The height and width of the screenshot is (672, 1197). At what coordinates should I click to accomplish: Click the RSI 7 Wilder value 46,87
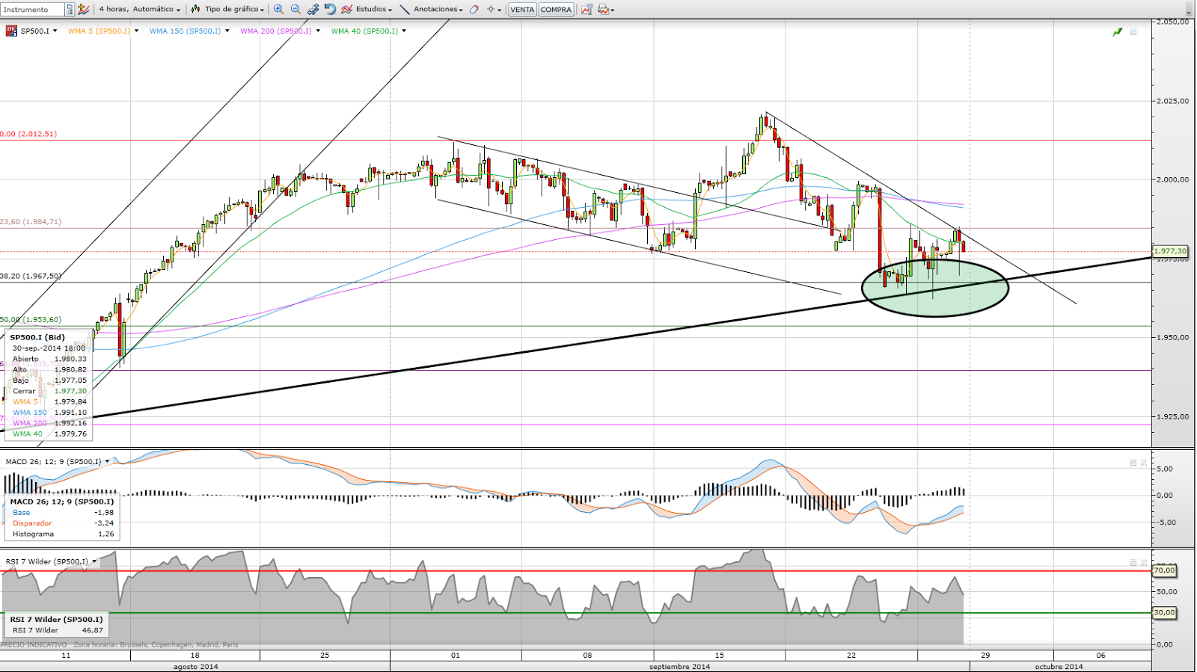pos(92,630)
